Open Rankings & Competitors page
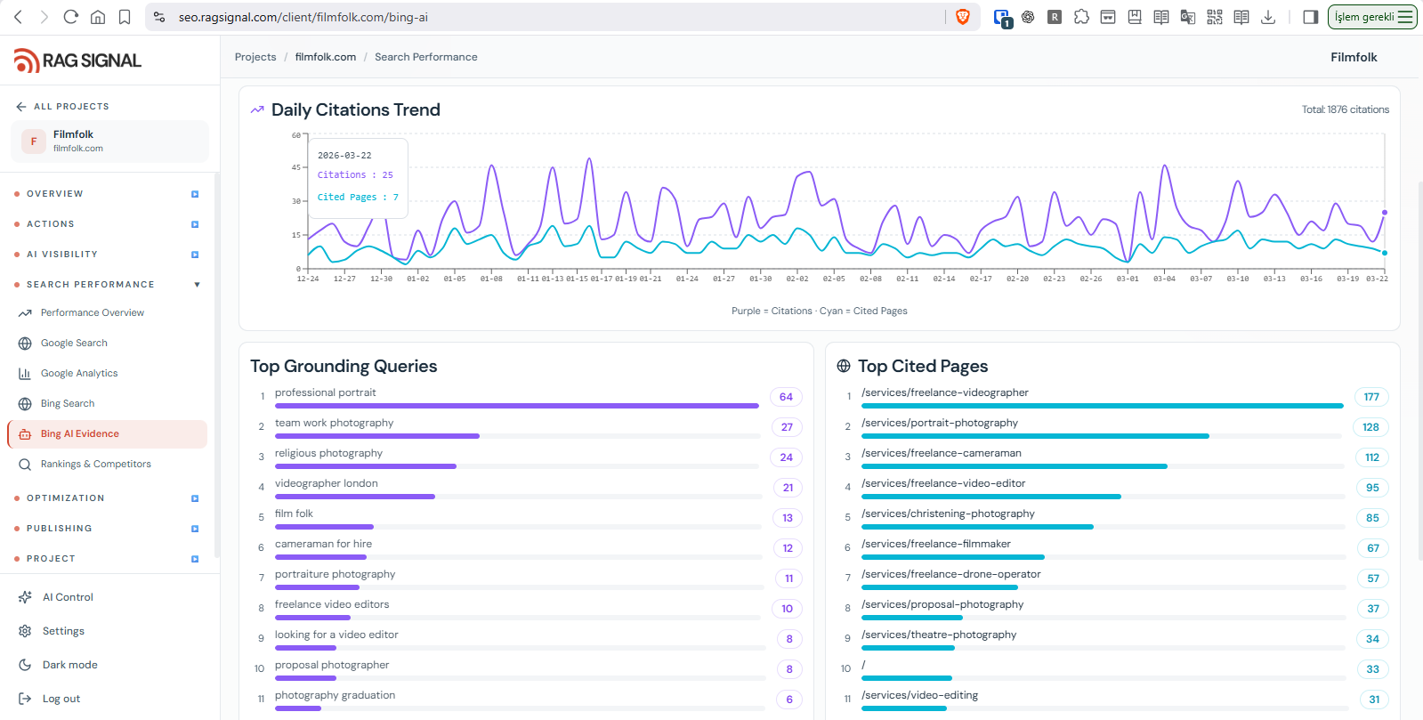The image size is (1423, 720). (95, 464)
